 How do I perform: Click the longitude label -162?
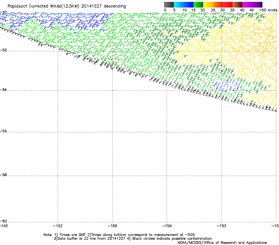pyautogui.click(x=58, y=226)
